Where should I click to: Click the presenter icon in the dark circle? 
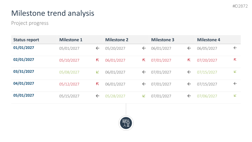click(126, 123)
